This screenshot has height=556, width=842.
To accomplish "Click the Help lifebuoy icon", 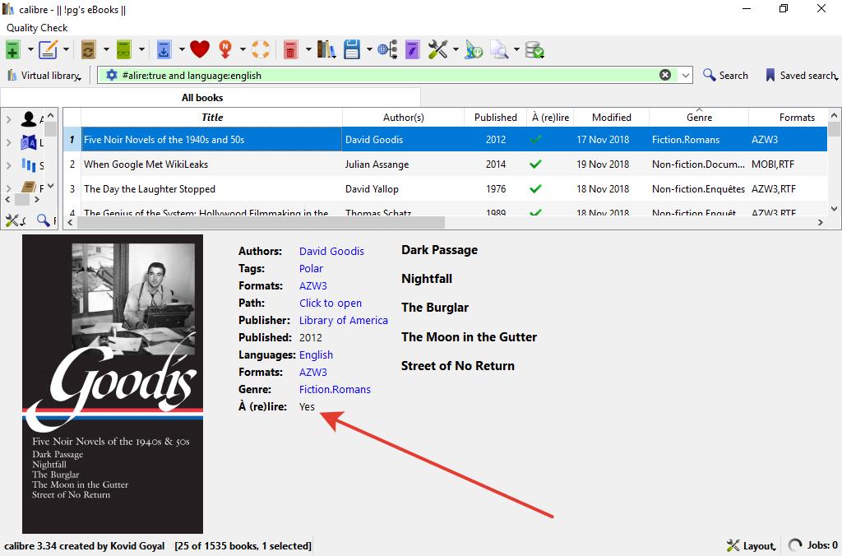I will point(261,49).
